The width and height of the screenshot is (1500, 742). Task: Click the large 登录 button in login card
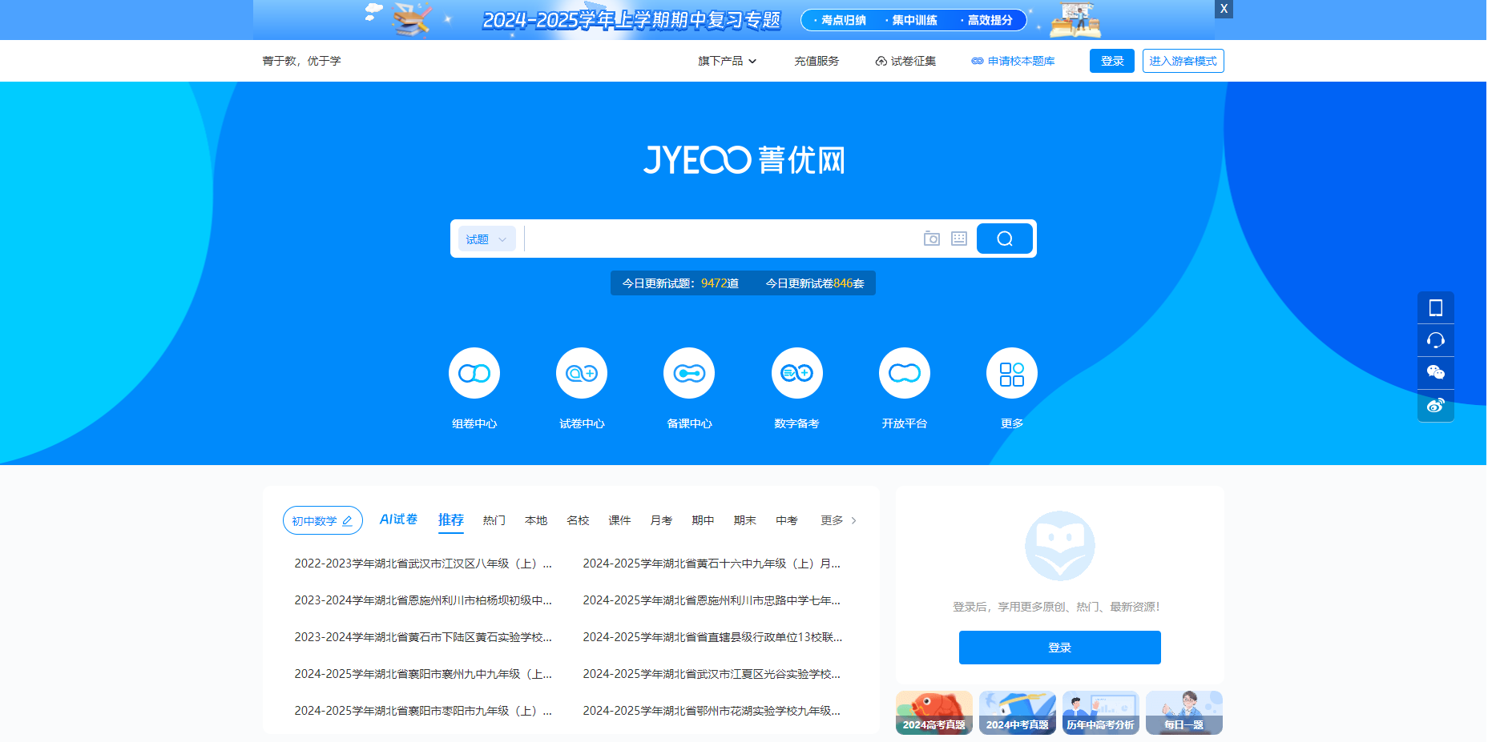tap(1060, 648)
